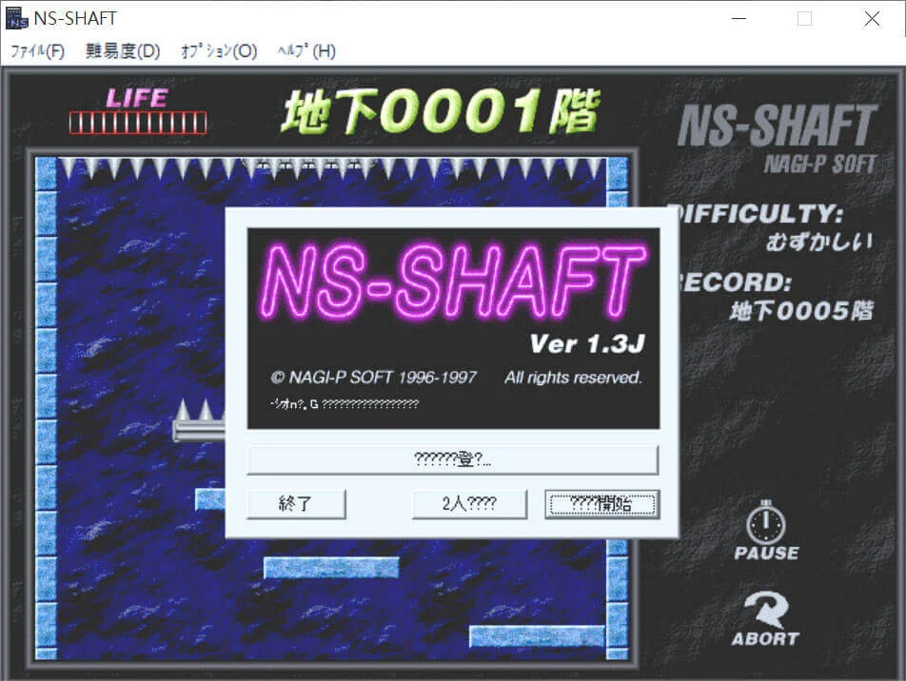
Task: Click the むずかしい difficulty value
Action: (819, 242)
